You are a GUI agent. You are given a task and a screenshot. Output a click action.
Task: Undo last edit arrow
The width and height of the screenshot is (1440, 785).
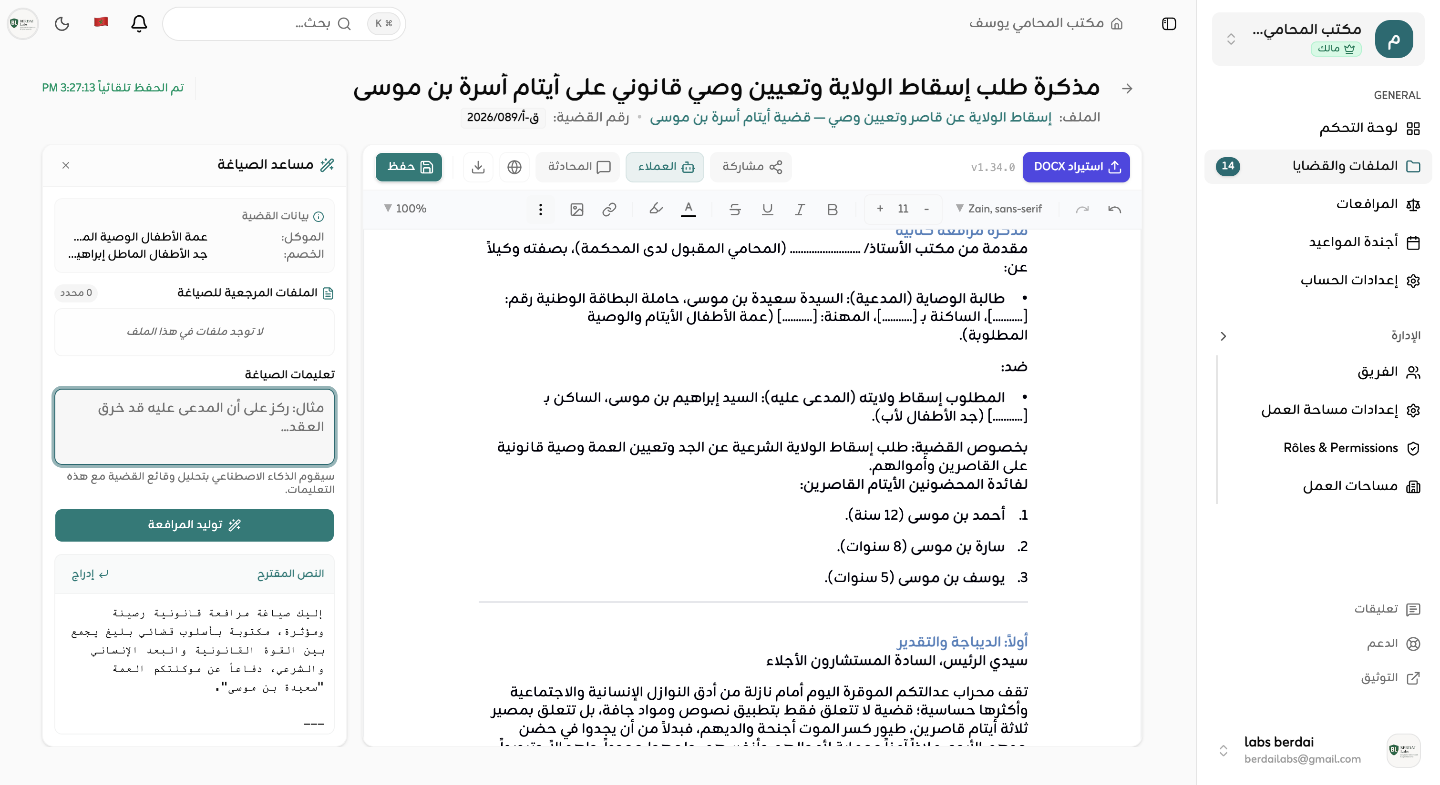point(1114,209)
